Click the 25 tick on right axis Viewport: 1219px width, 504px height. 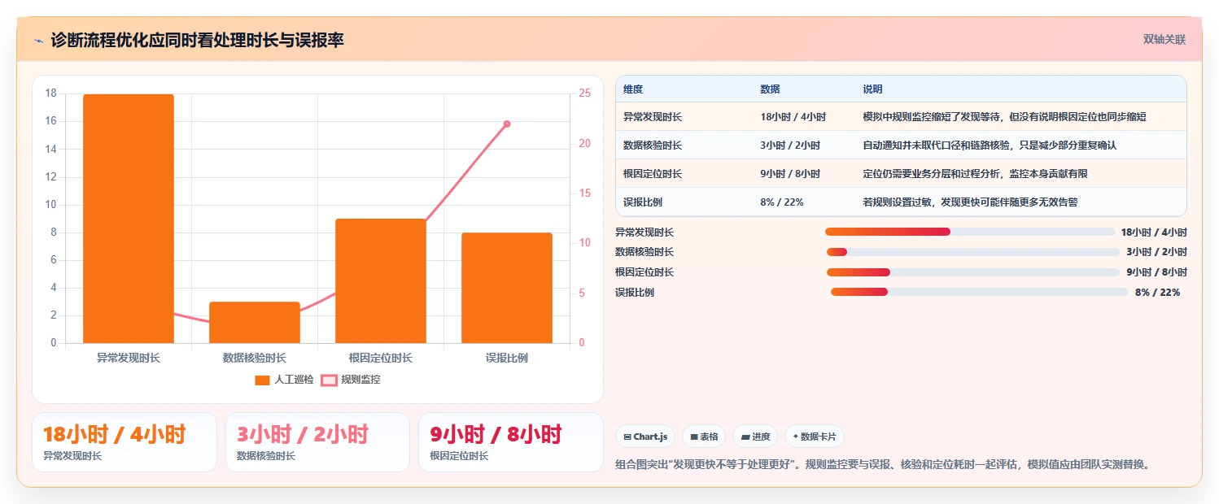(x=585, y=93)
